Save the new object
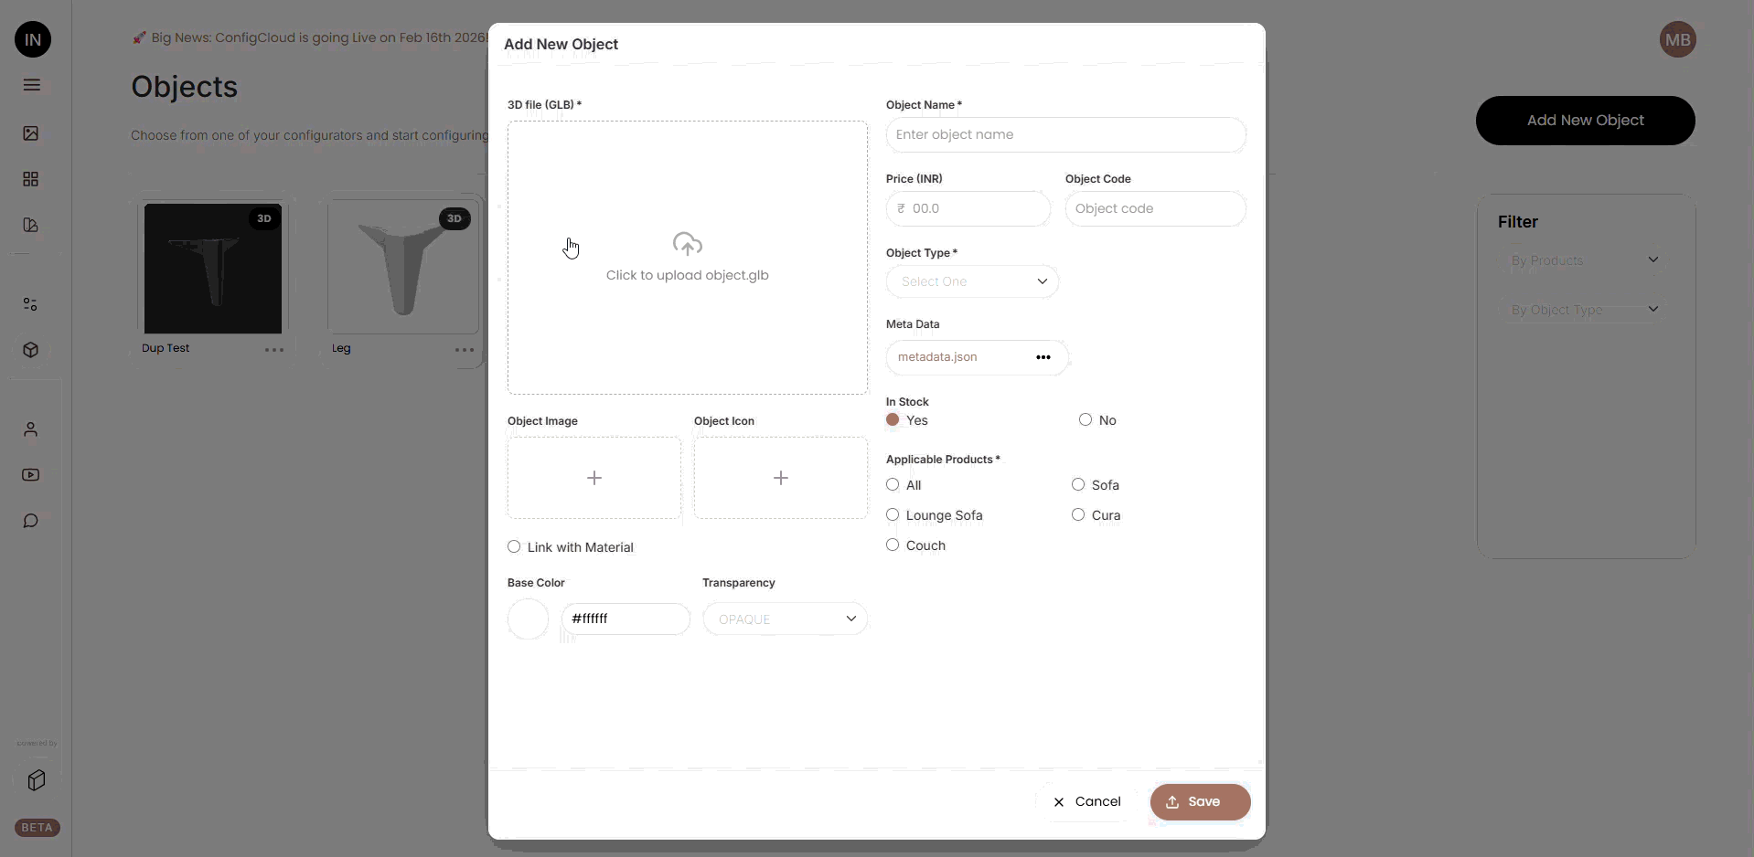 (x=1199, y=802)
